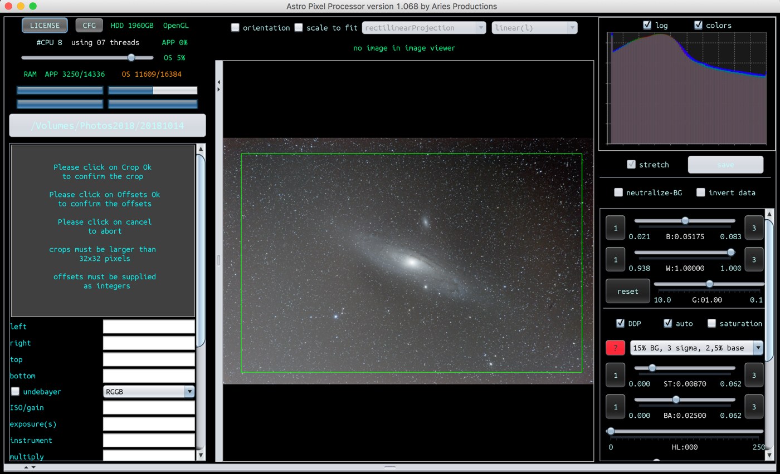
Task: Click the "B:0.05175" value label
Action: point(685,236)
